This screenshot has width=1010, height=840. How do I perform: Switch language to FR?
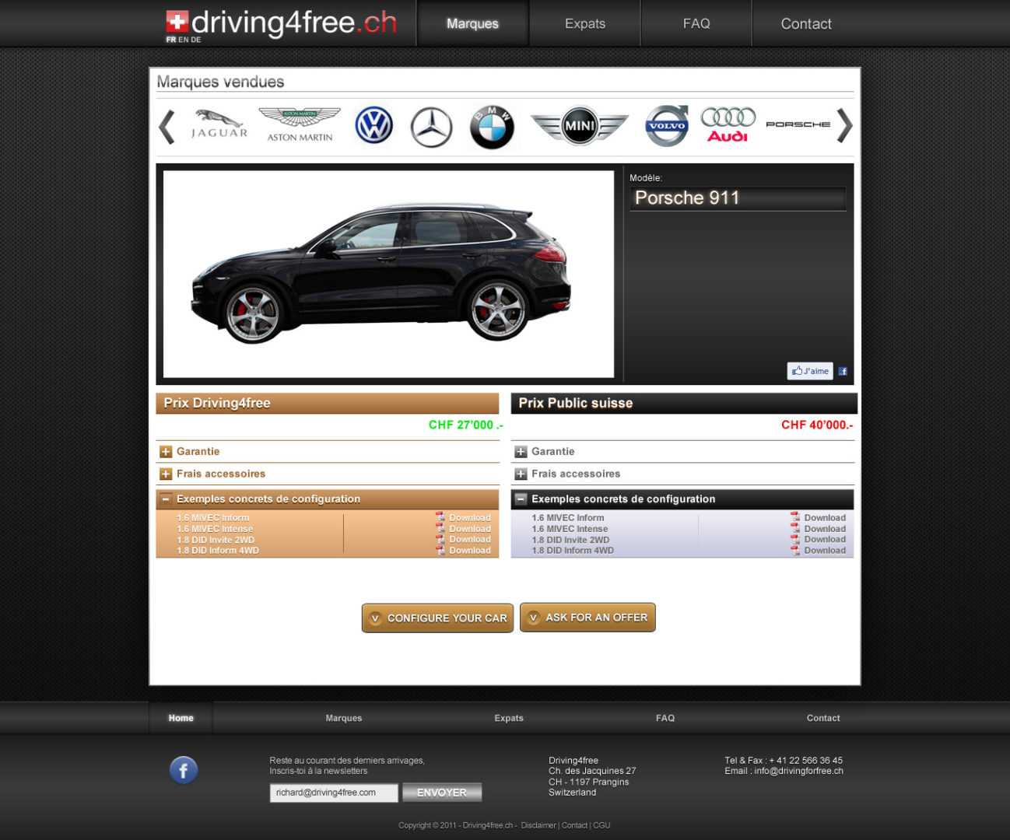[x=171, y=40]
